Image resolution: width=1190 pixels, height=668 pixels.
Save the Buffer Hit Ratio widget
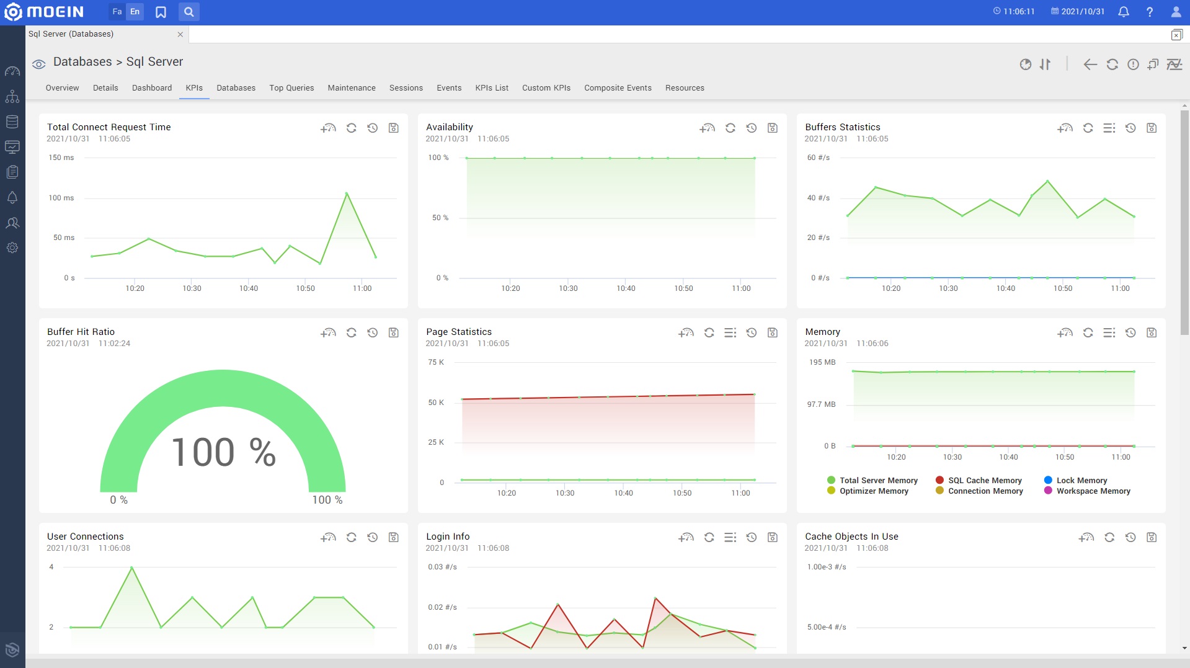coord(393,332)
